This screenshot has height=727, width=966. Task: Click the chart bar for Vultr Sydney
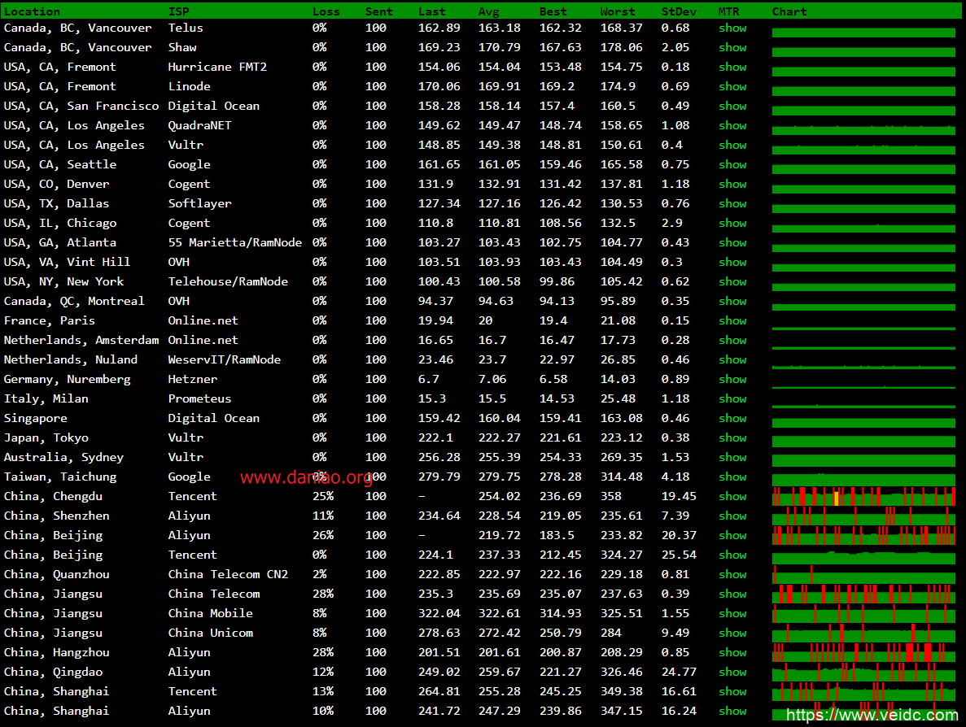click(x=863, y=459)
